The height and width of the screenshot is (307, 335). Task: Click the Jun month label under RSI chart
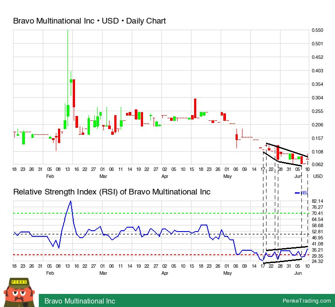pos(298,273)
